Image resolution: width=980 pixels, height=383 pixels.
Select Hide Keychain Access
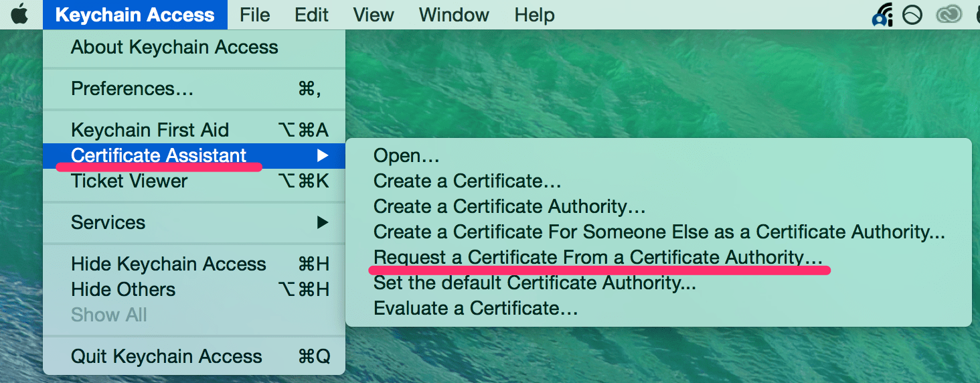194,264
